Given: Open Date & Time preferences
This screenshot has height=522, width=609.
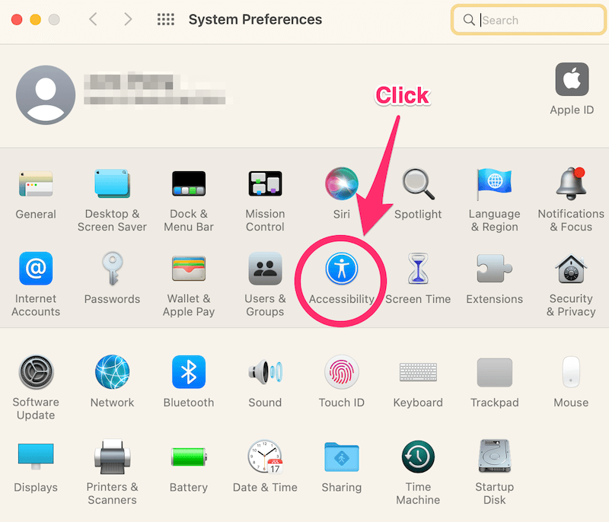Looking at the screenshot, I should point(265,457).
